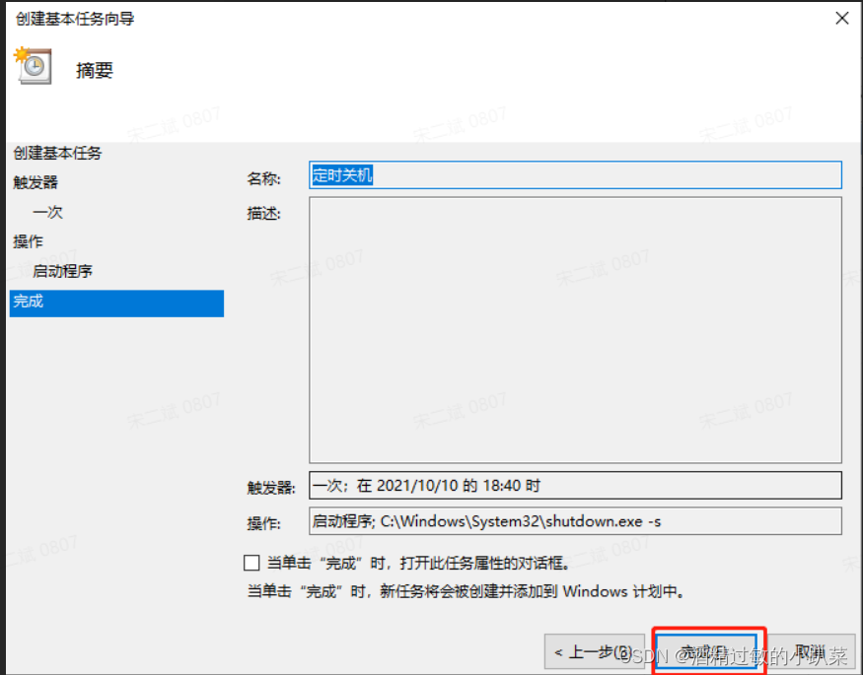The image size is (863, 675).
Task: Click the note about adding task to Windows 计划
Action: pos(467,591)
